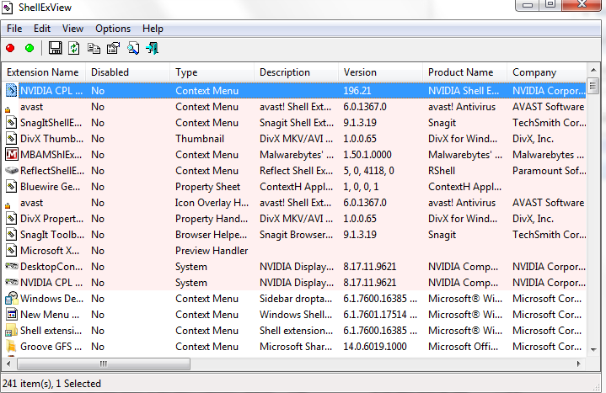Image resolution: width=606 pixels, height=393 pixels.
Task: Select the Bluewire Ge... extension row
Action: [x=296, y=187]
